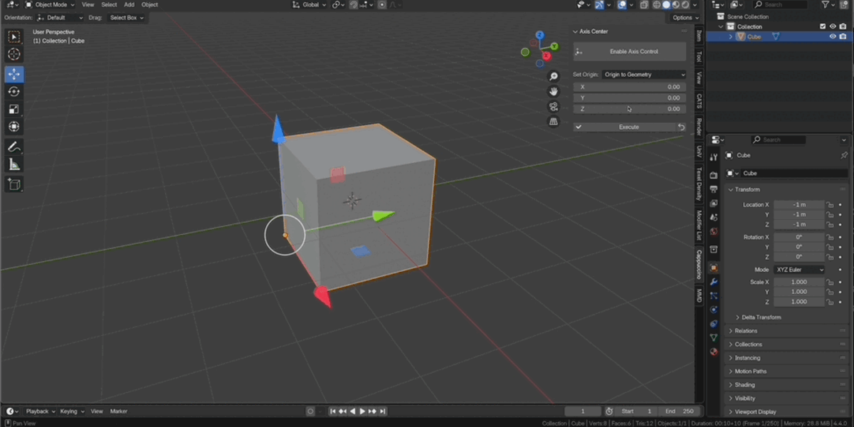Select the Annotate tool

click(14, 147)
